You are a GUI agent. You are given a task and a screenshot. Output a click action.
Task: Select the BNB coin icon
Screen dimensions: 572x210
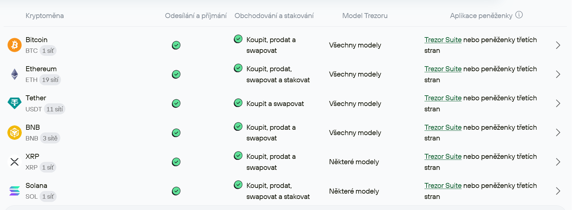click(14, 133)
